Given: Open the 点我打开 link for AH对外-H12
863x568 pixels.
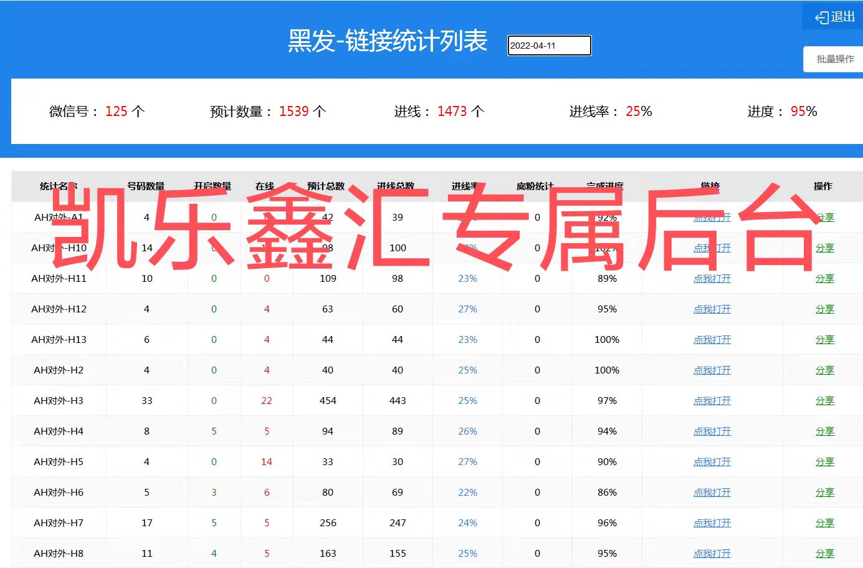Looking at the screenshot, I should [712, 309].
